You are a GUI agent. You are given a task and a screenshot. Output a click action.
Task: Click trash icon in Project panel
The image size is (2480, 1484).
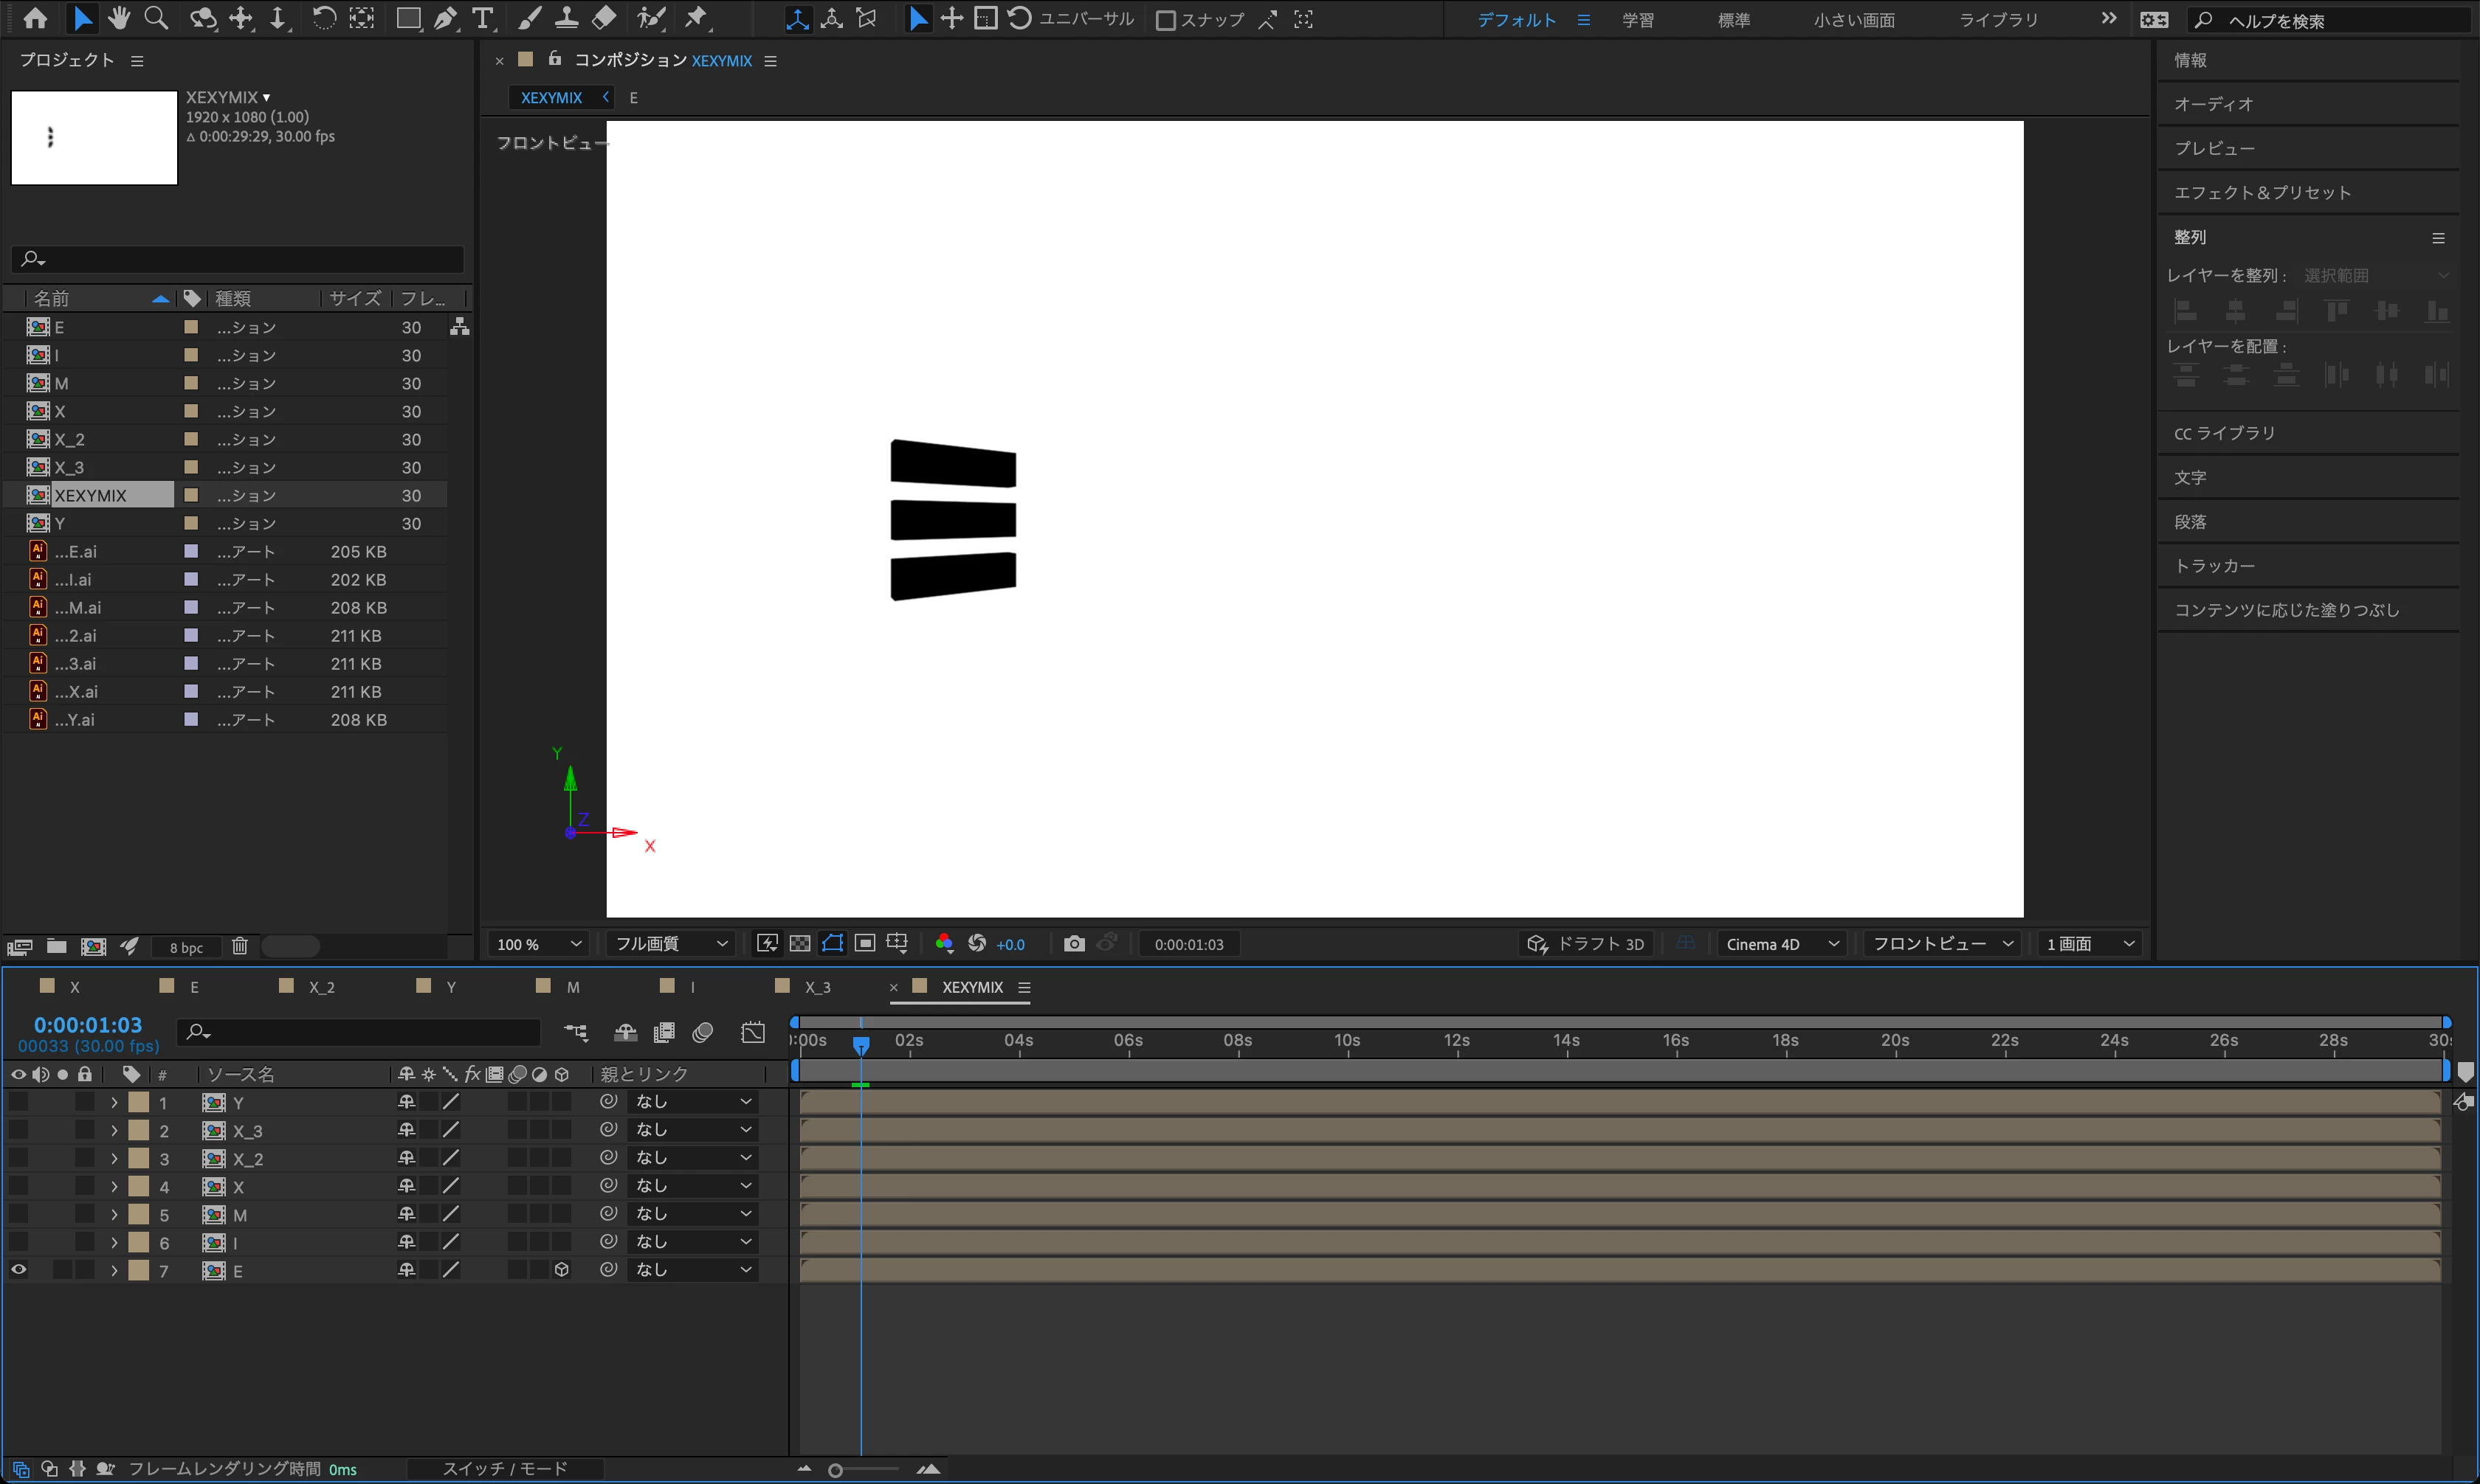tap(240, 946)
